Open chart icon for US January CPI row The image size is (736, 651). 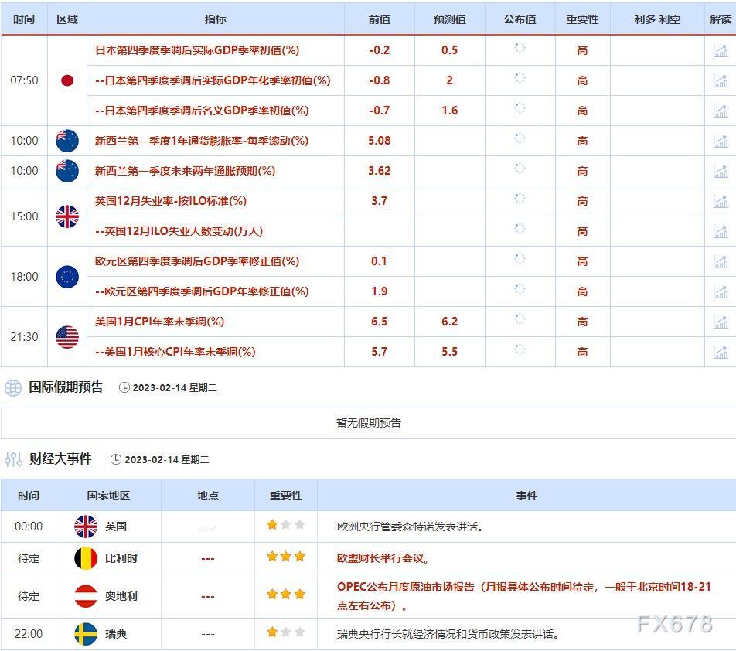(x=720, y=322)
